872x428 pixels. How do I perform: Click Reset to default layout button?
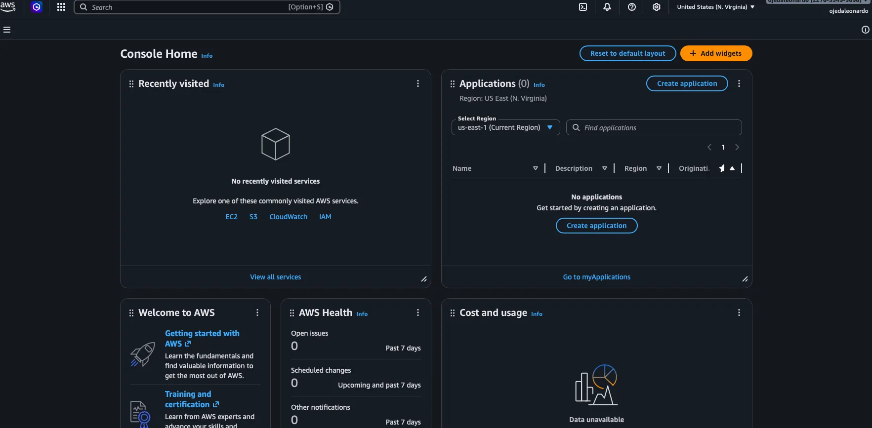[x=627, y=53]
